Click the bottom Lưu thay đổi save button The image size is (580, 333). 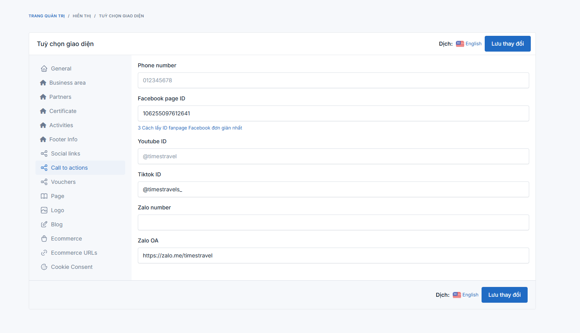504,295
